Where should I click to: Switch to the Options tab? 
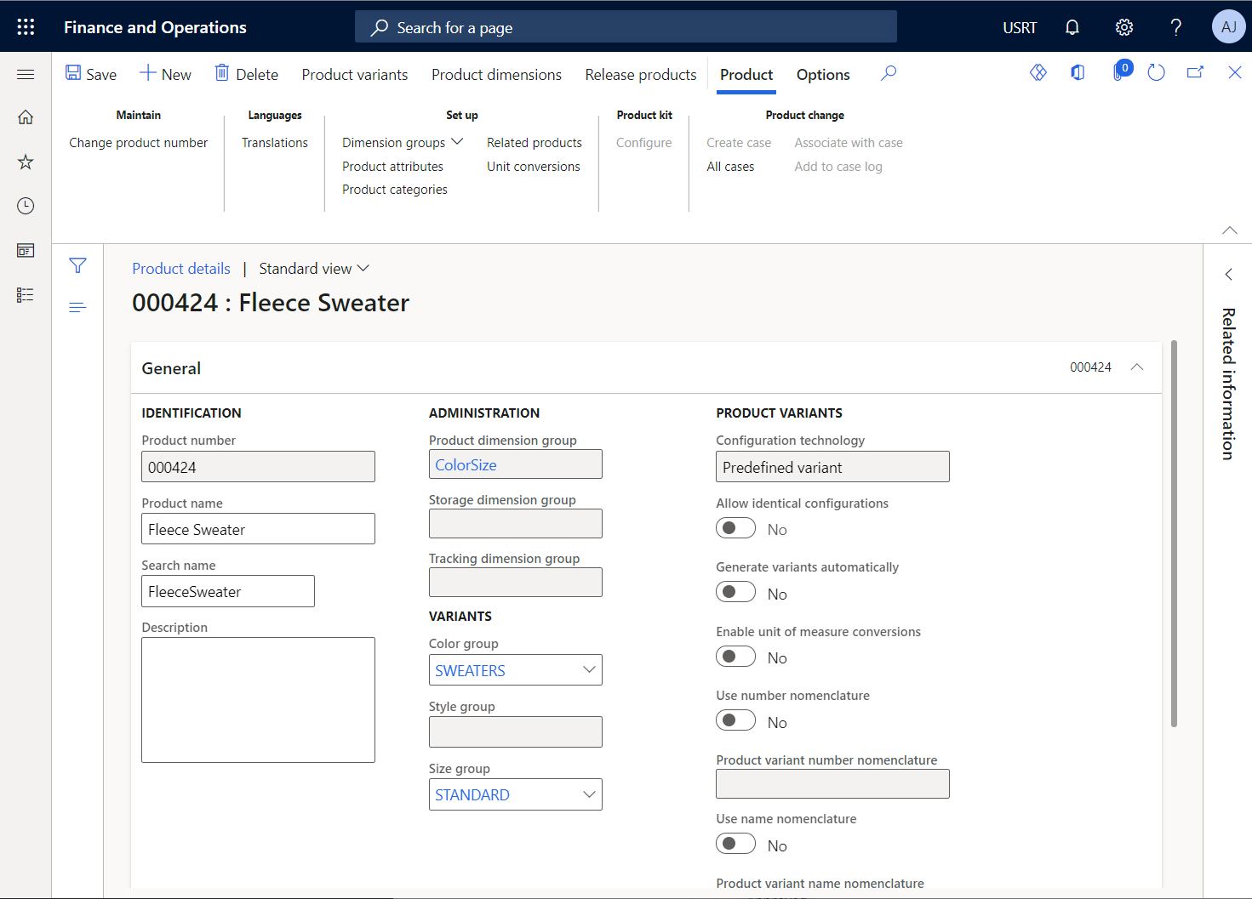[x=823, y=75]
